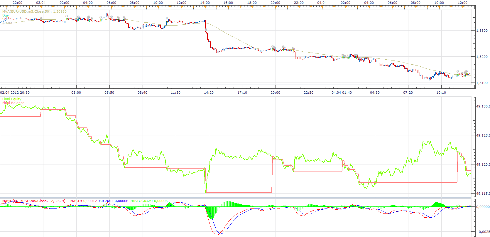Click orange marker under the 18:00 time label
The height and width of the screenshot is (237, 490).
tap(252, 7)
